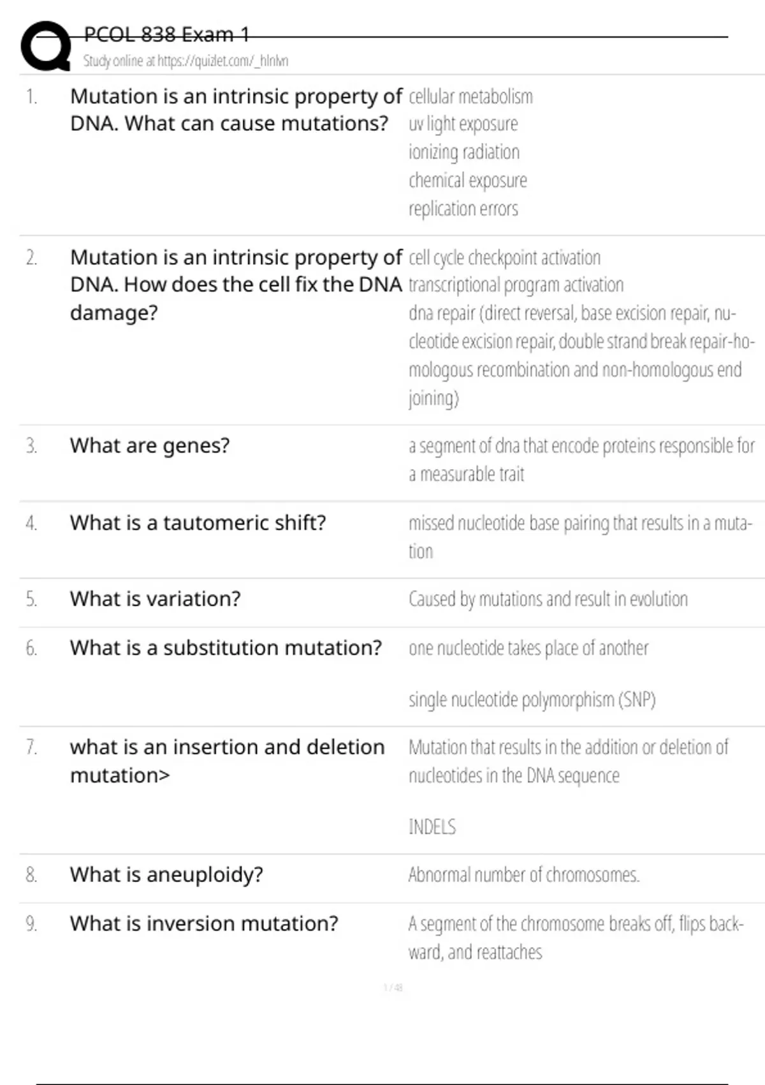This screenshot has width=765, height=1085.
Task: Select question 2 about fixing DNA damage
Action: 236,285
